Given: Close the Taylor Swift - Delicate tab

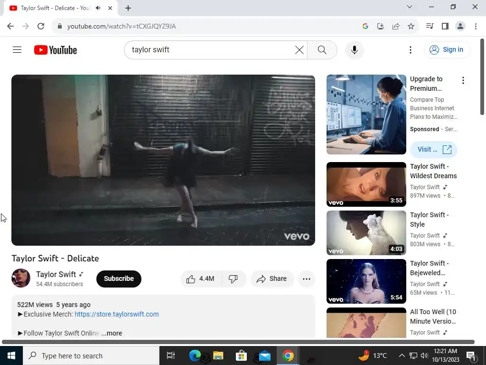Looking at the screenshot, I should tap(110, 8).
